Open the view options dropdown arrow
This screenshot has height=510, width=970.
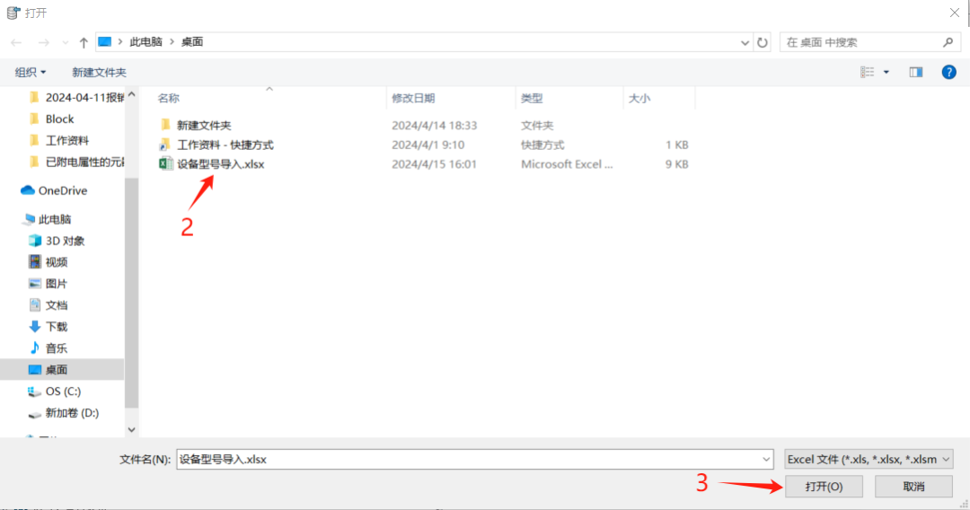(886, 73)
